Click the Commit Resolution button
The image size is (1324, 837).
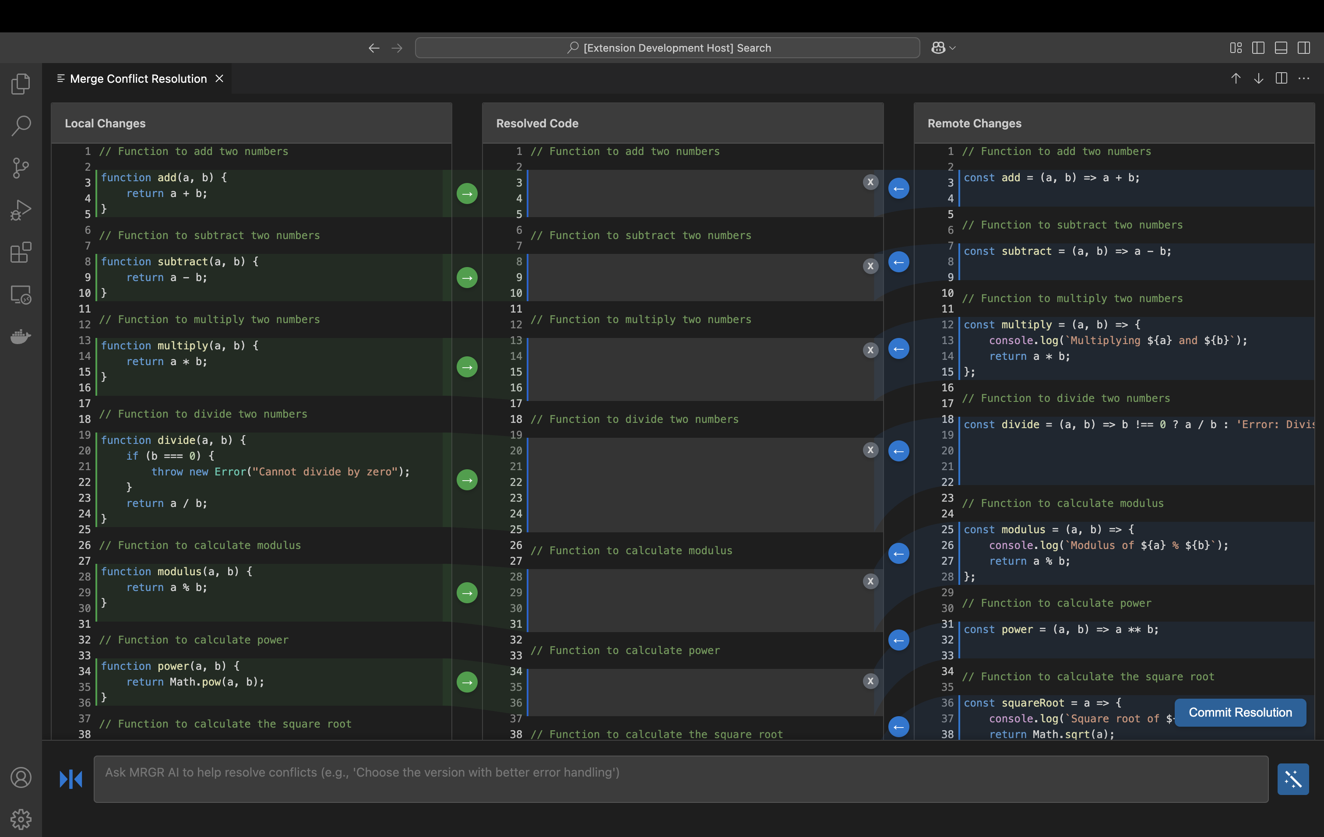1240,712
